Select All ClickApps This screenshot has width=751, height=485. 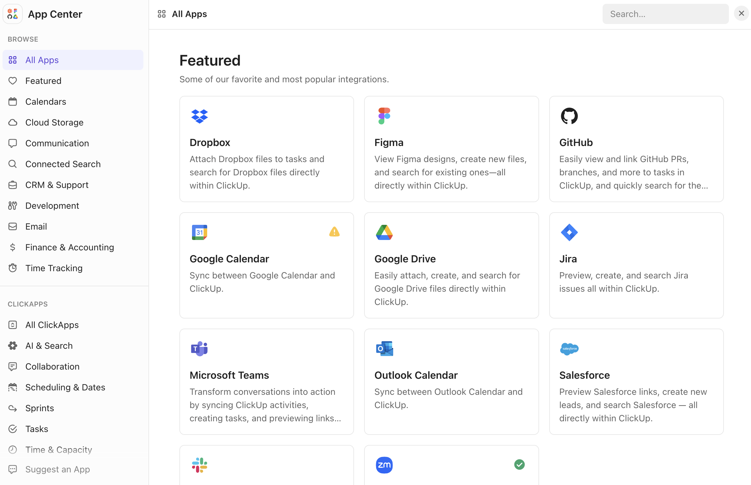pyautogui.click(x=51, y=325)
